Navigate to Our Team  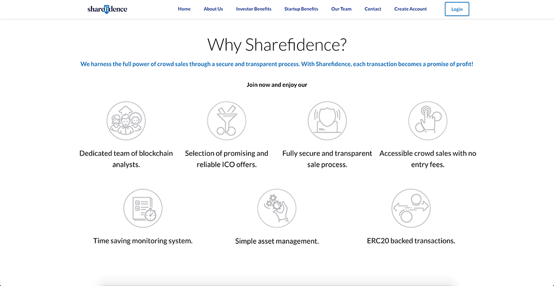[341, 9]
